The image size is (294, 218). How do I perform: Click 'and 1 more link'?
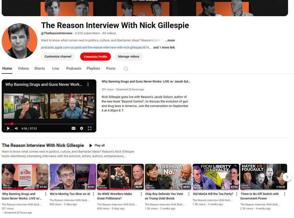(164, 47)
